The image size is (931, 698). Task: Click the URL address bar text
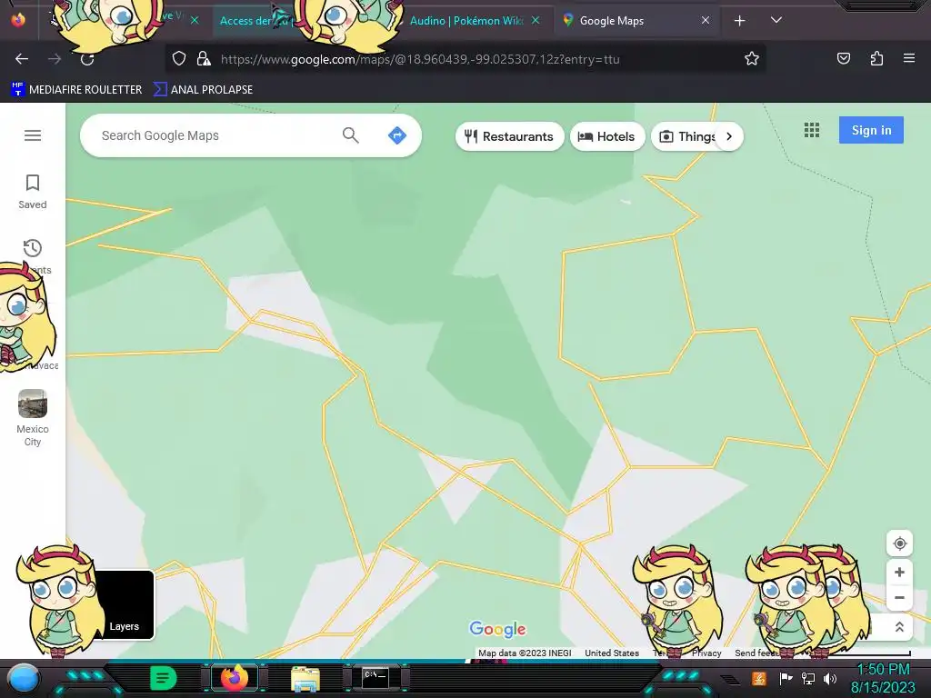[420, 59]
